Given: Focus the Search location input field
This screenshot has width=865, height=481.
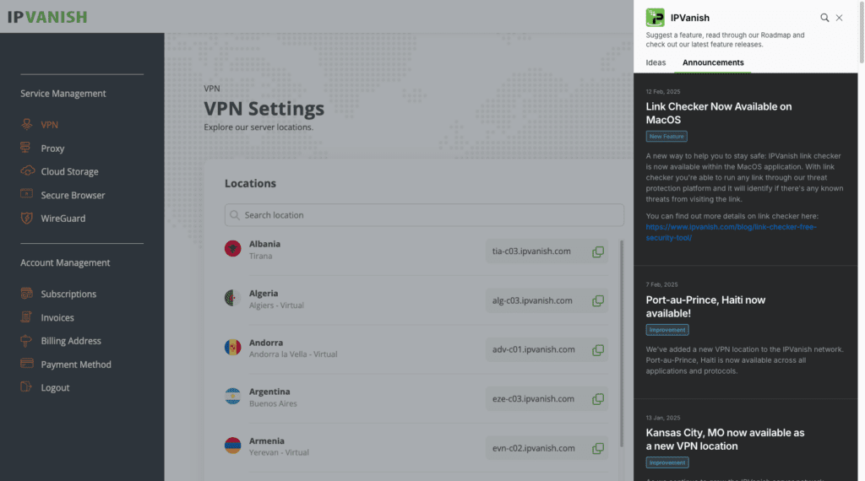Looking at the screenshot, I should 424,215.
